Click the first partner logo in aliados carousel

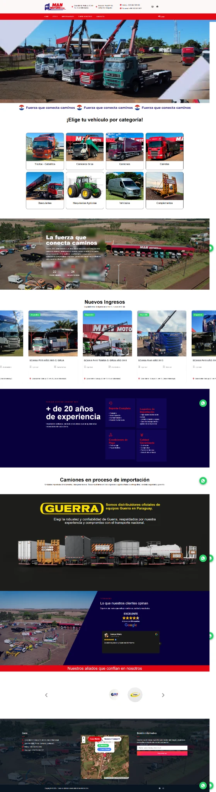[114, 695]
